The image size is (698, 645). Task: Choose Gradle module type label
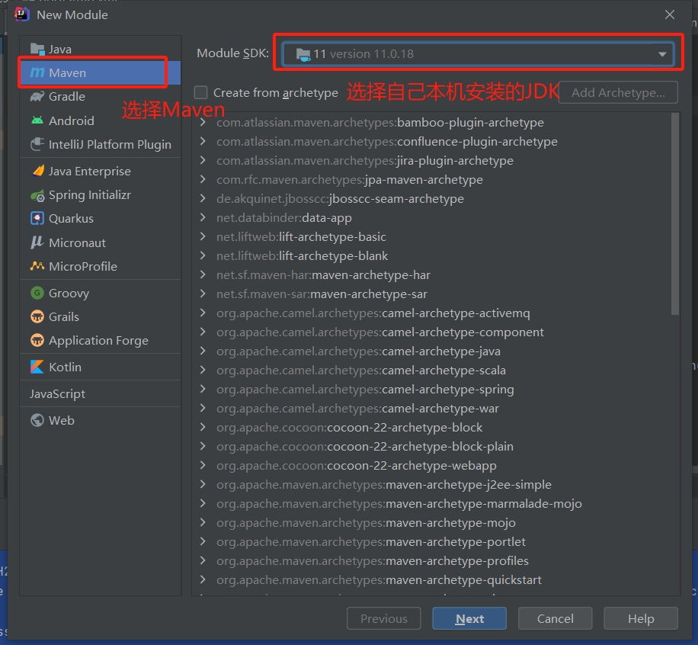click(67, 96)
